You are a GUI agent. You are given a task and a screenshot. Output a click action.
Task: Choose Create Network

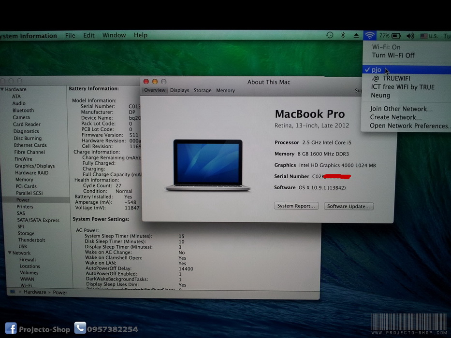[x=395, y=117]
